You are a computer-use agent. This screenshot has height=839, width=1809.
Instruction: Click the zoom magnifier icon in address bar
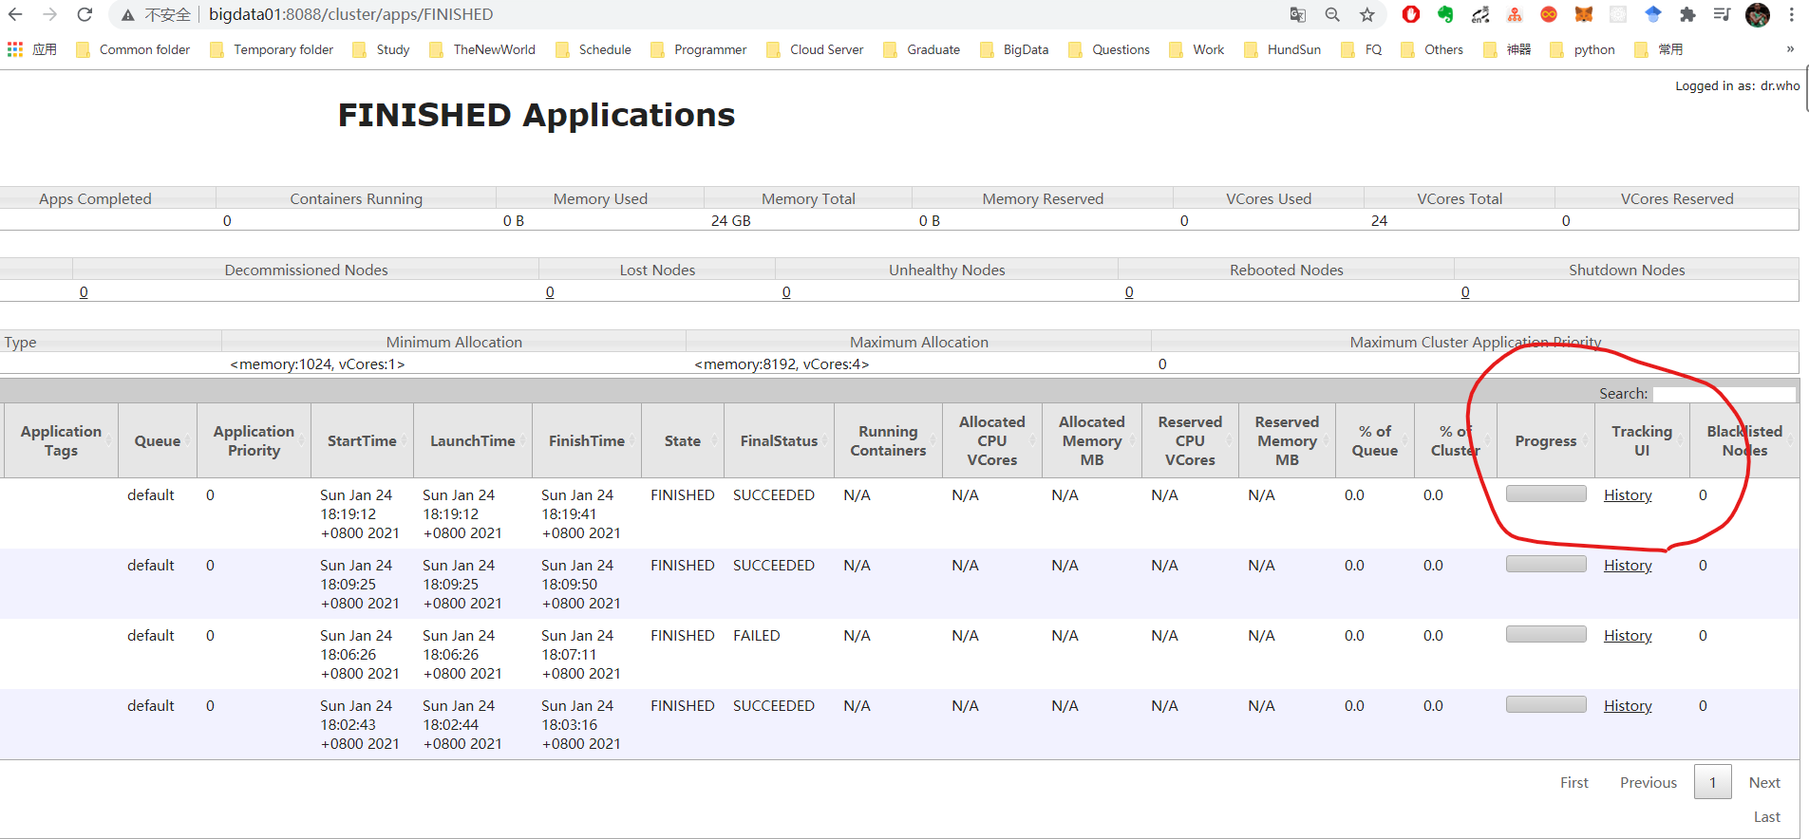[1332, 14]
